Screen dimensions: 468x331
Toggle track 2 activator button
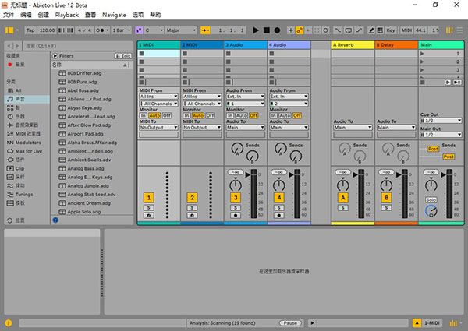[x=192, y=198]
